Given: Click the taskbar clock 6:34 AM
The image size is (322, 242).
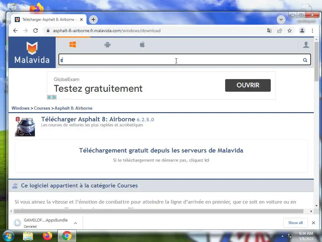Looking at the screenshot, I should pos(306,233).
